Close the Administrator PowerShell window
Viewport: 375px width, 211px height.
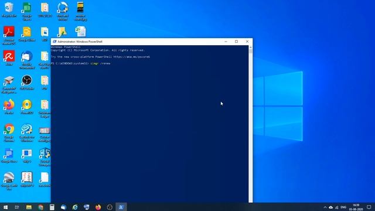pos(247,42)
